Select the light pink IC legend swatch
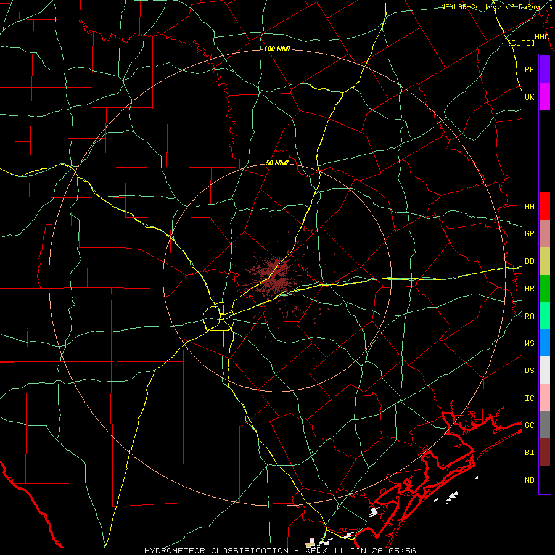 pyautogui.click(x=545, y=398)
